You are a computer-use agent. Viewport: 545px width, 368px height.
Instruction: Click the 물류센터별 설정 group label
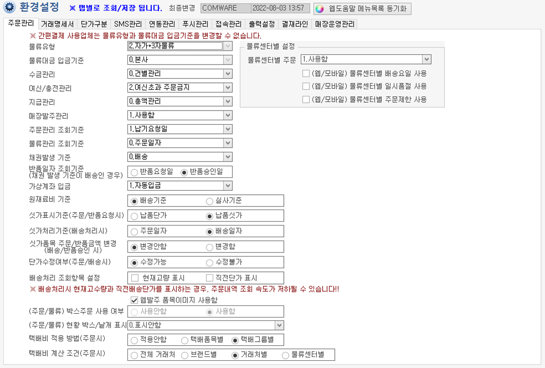click(x=270, y=46)
